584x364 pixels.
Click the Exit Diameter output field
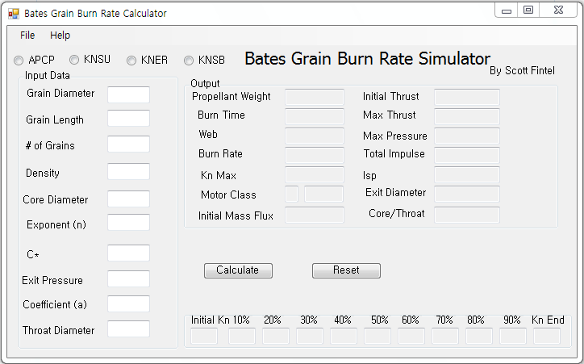tap(467, 195)
